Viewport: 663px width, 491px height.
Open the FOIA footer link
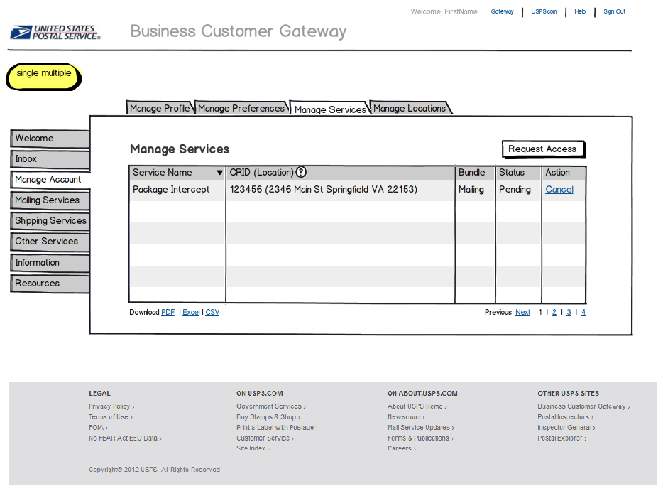(98, 428)
